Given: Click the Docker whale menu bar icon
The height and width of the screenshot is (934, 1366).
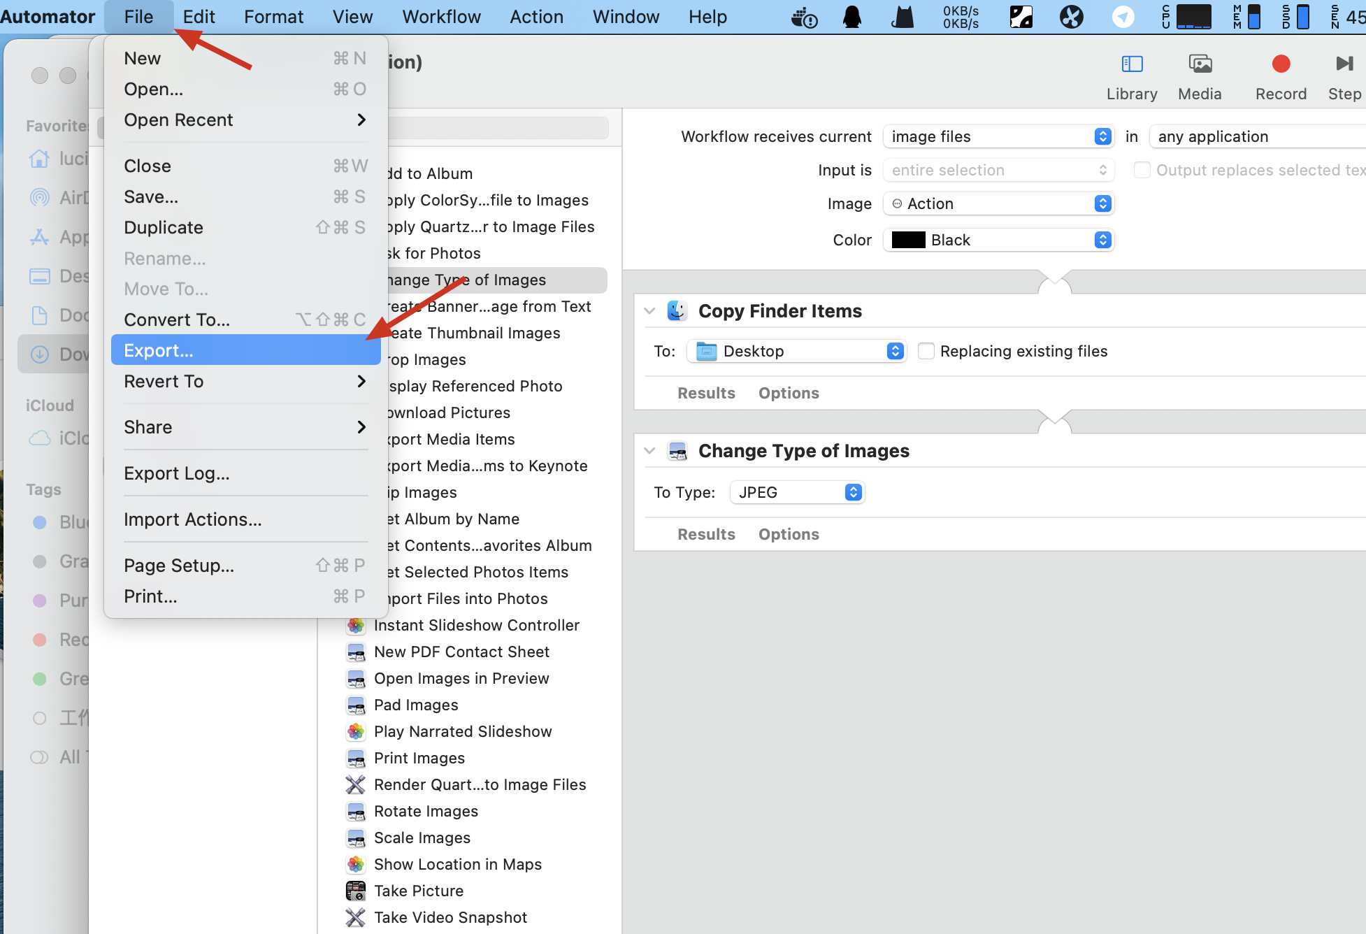Looking at the screenshot, I should [804, 17].
